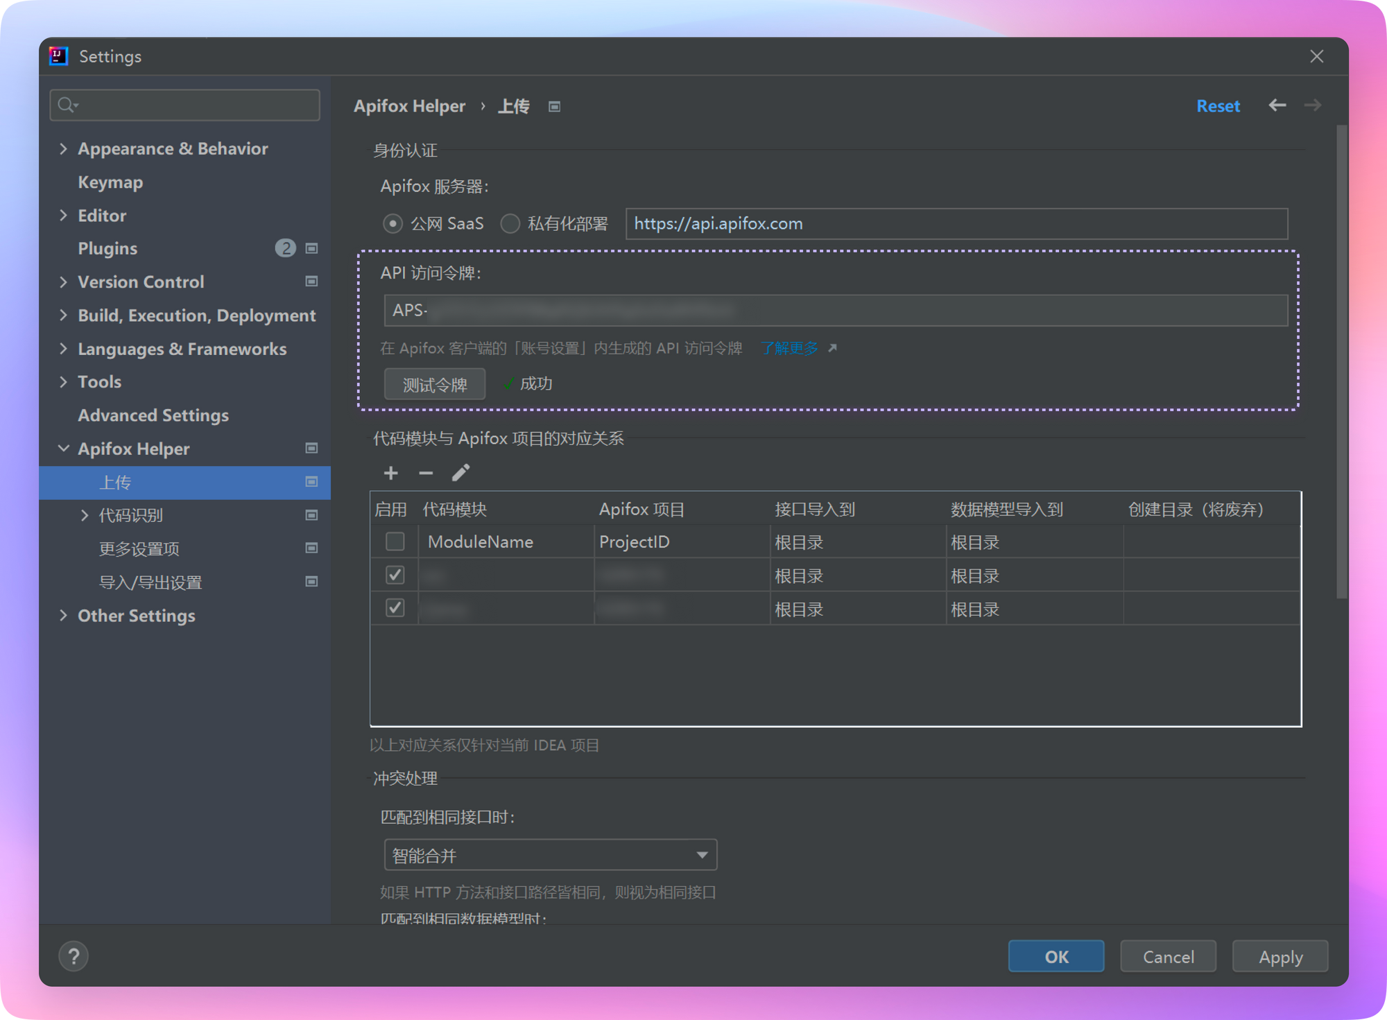Click the OK button

pyautogui.click(x=1056, y=956)
